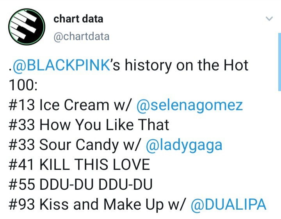Click the vertical scrollbar on the right edge
The height and width of the screenshot is (219, 281).
279,62
